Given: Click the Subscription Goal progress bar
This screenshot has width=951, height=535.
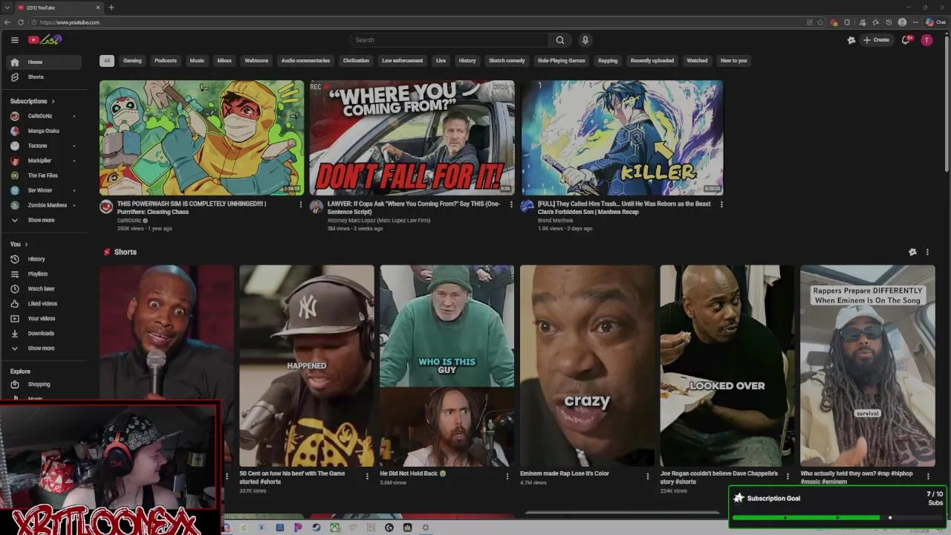Looking at the screenshot, I should tap(837, 518).
